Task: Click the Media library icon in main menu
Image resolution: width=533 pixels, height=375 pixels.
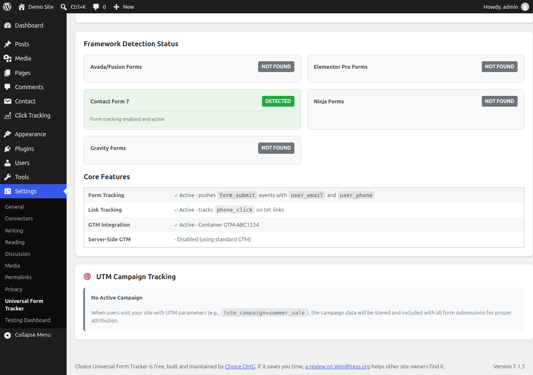Action: click(7, 58)
